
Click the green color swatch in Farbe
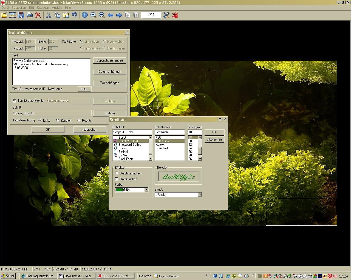119,190
